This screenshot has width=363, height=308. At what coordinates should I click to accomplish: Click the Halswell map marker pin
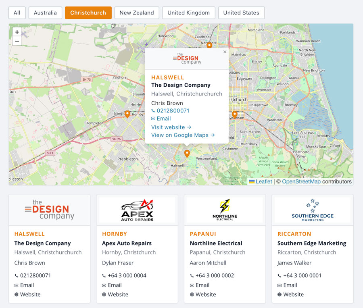pyautogui.click(x=187, y=154)
